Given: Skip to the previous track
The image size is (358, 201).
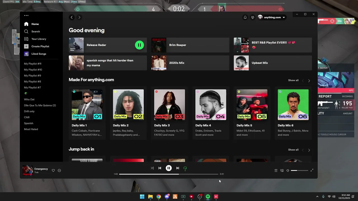Looking at the screenshot, I should click(x=160, y=168).
